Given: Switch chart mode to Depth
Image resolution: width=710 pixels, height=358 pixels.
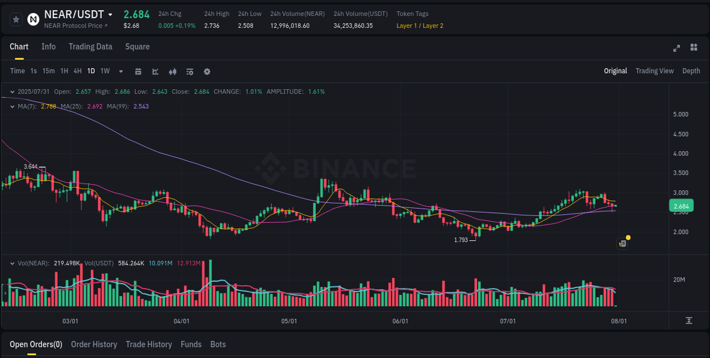Looking at the screenshot, I should [x=691, y=71].
